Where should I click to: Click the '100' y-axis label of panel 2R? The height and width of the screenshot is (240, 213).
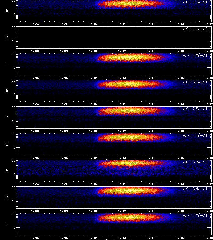pos(13,27)
